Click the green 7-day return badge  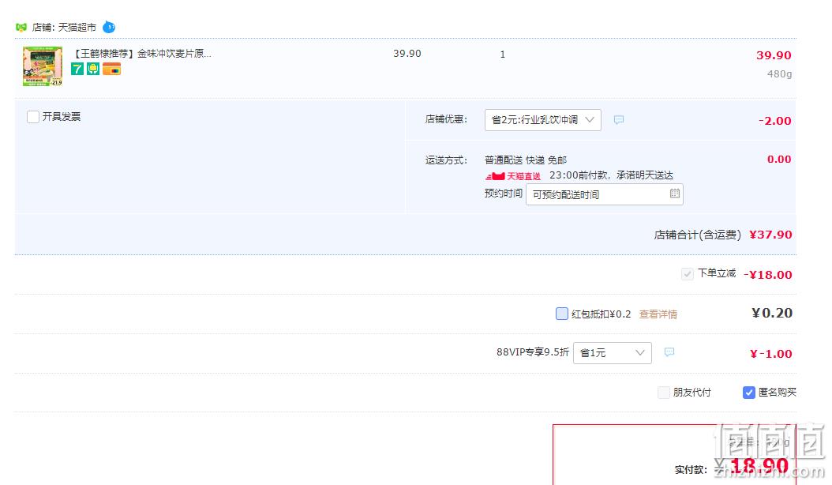point(77,69)
